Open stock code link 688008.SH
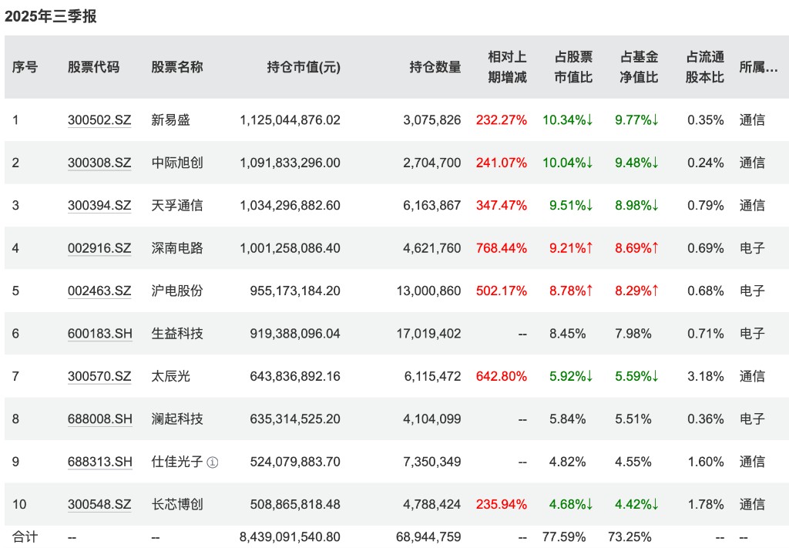The image size is (789, 548). click(100, 420)
